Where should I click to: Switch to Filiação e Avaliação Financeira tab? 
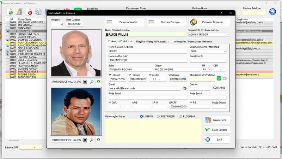pyautogui.click(x=152, y=41)
